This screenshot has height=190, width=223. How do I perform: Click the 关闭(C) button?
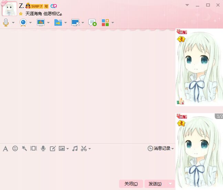click(x=131, y=184)
